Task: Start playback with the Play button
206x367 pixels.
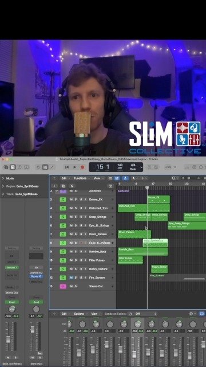Action: [75, 167]
